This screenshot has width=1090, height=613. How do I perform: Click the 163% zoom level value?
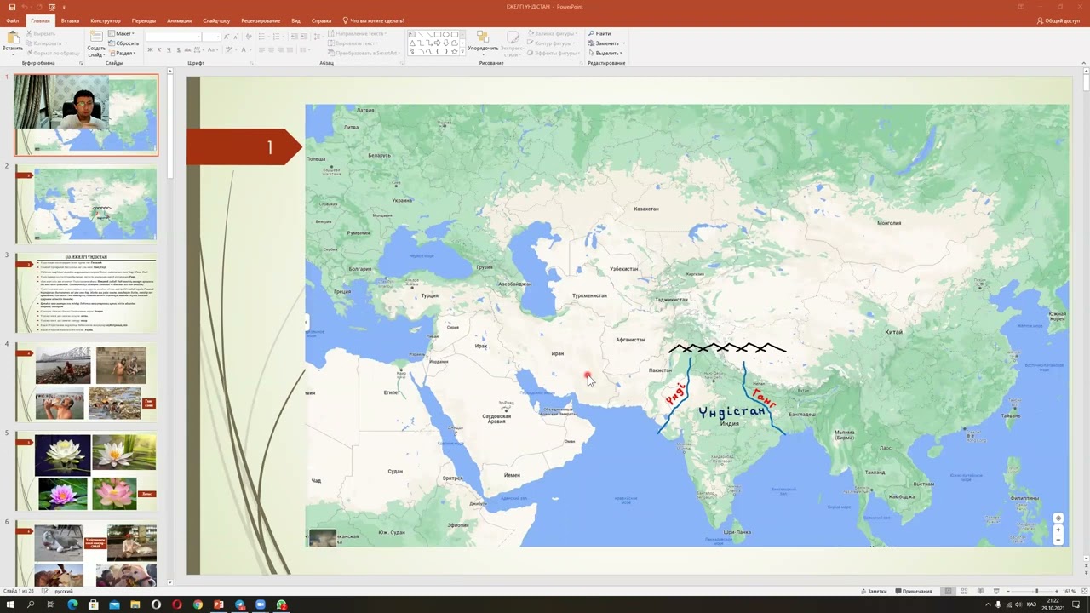coord(1069,591)
